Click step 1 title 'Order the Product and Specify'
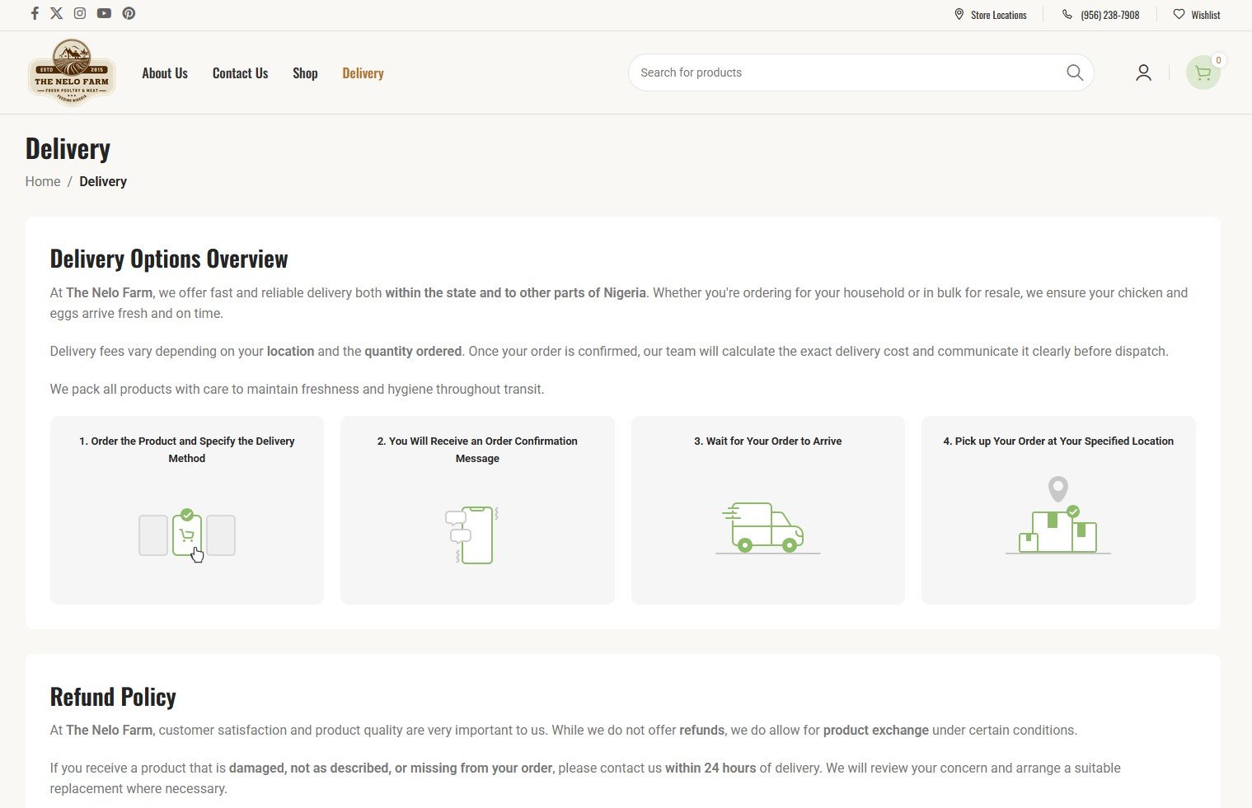Screen dimensions: 1252x808 [x=187, y=450]
